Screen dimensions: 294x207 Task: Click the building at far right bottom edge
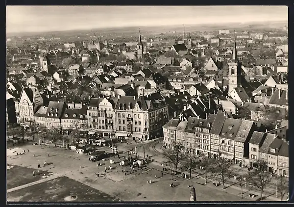click(282, 159)
